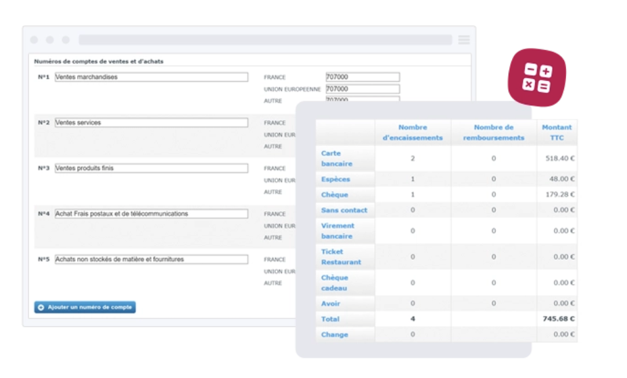Select the Virement bancaire link
627x378 pixels.
click(338, 231)
